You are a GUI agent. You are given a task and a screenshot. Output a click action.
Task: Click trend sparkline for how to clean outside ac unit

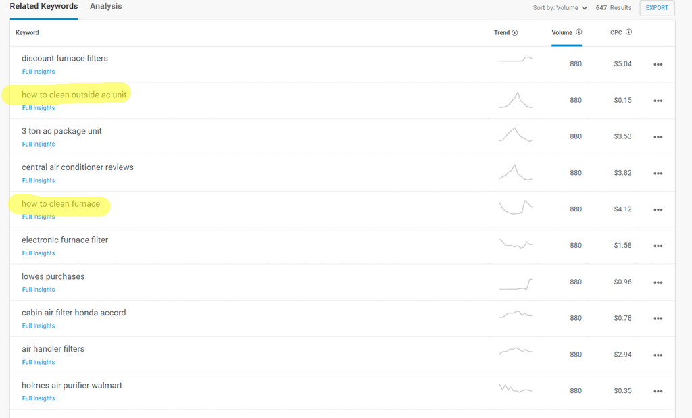516,100
